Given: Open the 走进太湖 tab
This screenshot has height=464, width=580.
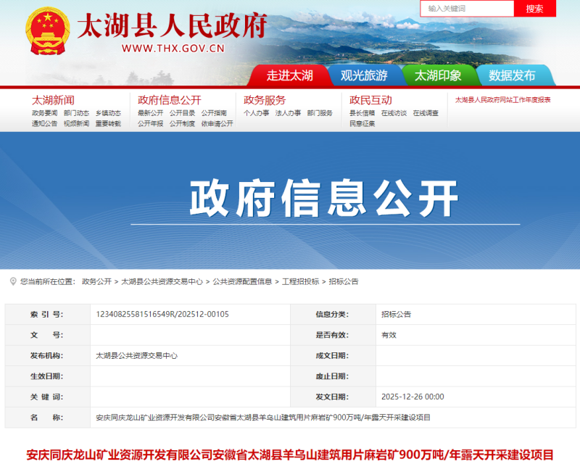Looking at the screenshot, I should click(x=289, y=75).
